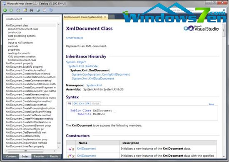Open the System.Xml namespace link

point(94,85)
